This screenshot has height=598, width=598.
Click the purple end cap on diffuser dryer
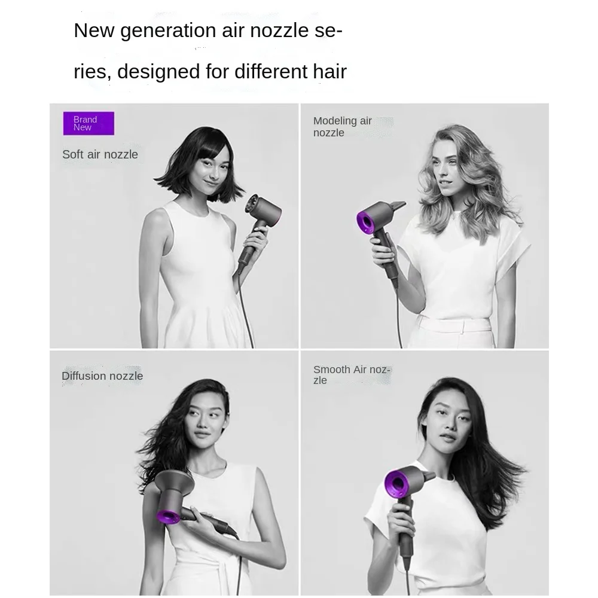click(168, 517)
